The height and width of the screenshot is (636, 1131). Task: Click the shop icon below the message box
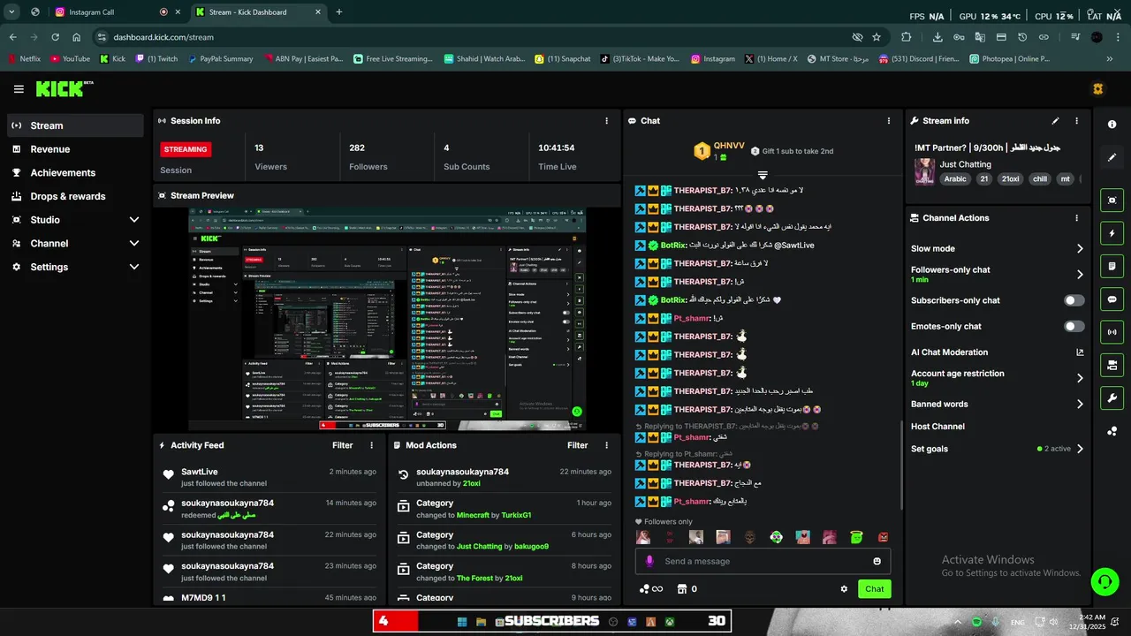coord(681,589)
